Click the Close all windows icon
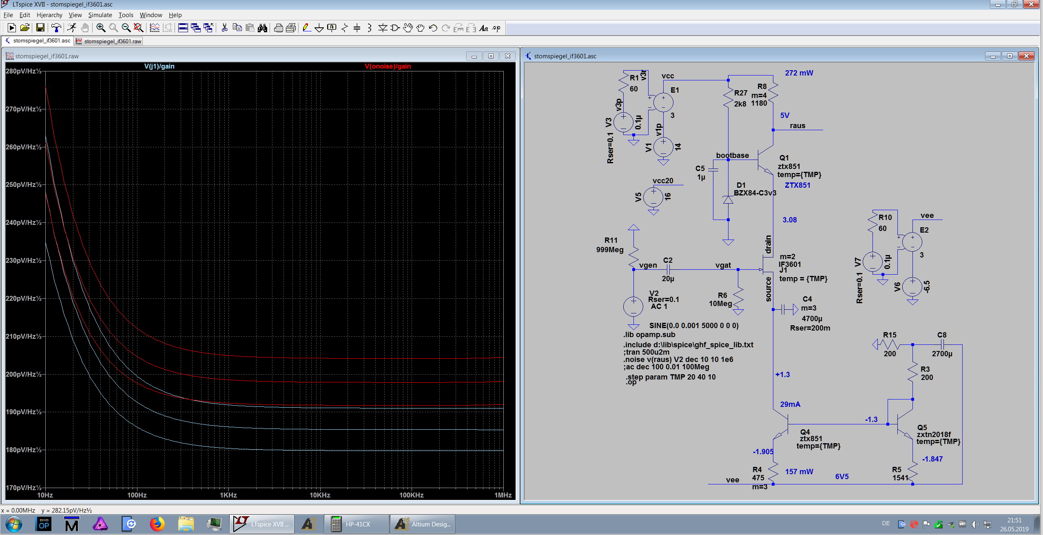The image size is (1043, 535). (x=208, y=28)
